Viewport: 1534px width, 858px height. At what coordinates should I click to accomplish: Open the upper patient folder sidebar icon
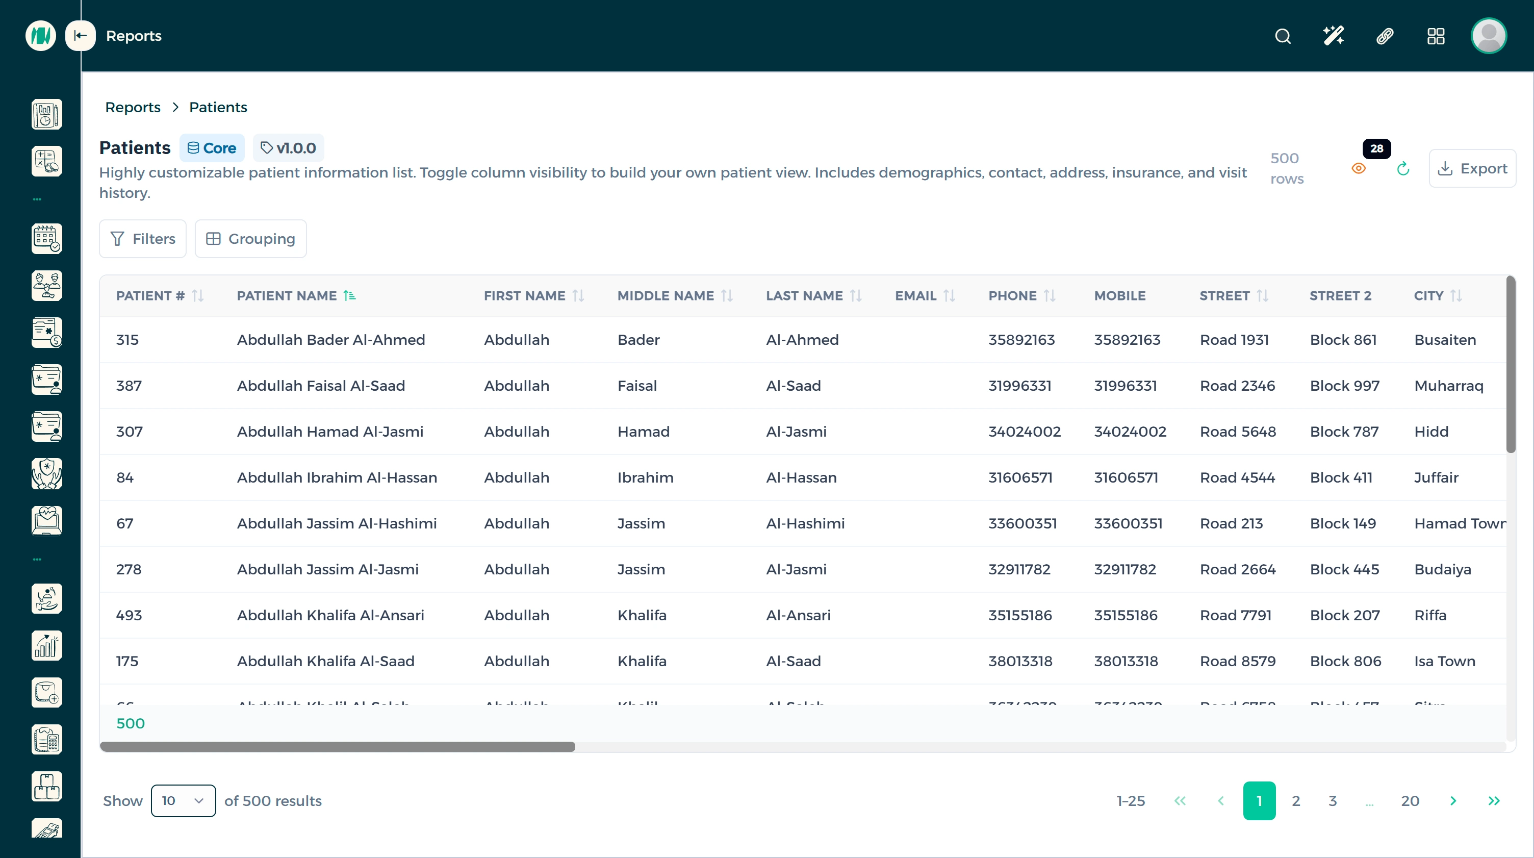[46, 380]
